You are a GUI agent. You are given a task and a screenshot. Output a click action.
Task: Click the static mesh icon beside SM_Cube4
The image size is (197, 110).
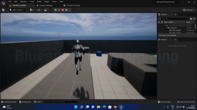pos(170,31)
